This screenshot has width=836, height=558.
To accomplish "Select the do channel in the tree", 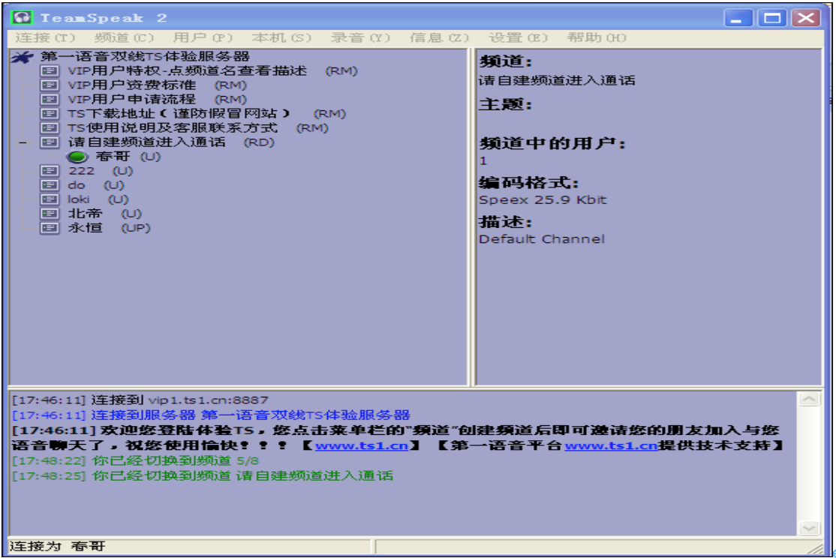I will (77, 186).
